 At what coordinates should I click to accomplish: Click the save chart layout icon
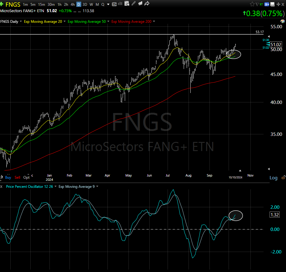(272, 4)
